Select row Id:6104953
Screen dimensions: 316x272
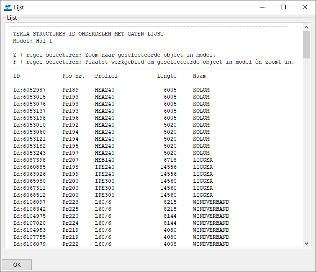(122, 230)
